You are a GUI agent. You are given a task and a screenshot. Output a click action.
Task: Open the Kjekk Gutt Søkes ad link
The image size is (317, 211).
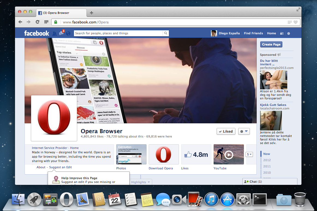[273, 105]
